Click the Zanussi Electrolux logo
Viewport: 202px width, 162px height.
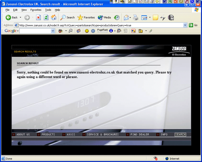pos(179,51)
